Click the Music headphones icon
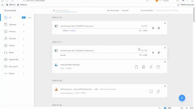The width and height of the screenshot is (195, 109). click(5, 52)
